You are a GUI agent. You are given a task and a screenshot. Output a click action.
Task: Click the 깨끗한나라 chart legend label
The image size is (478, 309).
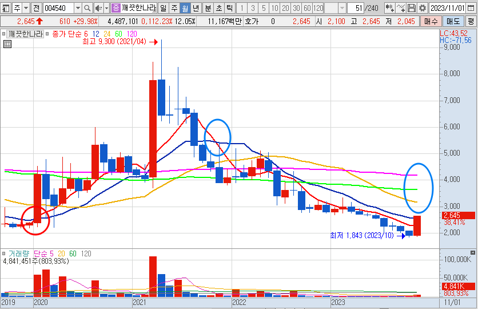(26, 34)
